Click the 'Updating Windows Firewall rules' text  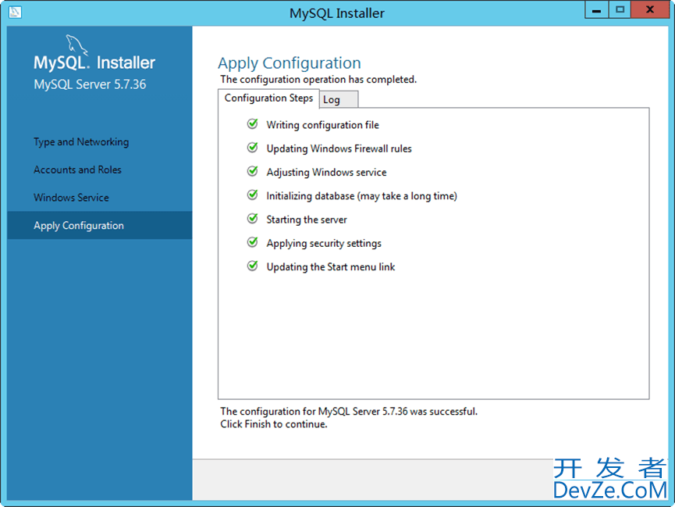pyautogui.click(x=339, y=148)
